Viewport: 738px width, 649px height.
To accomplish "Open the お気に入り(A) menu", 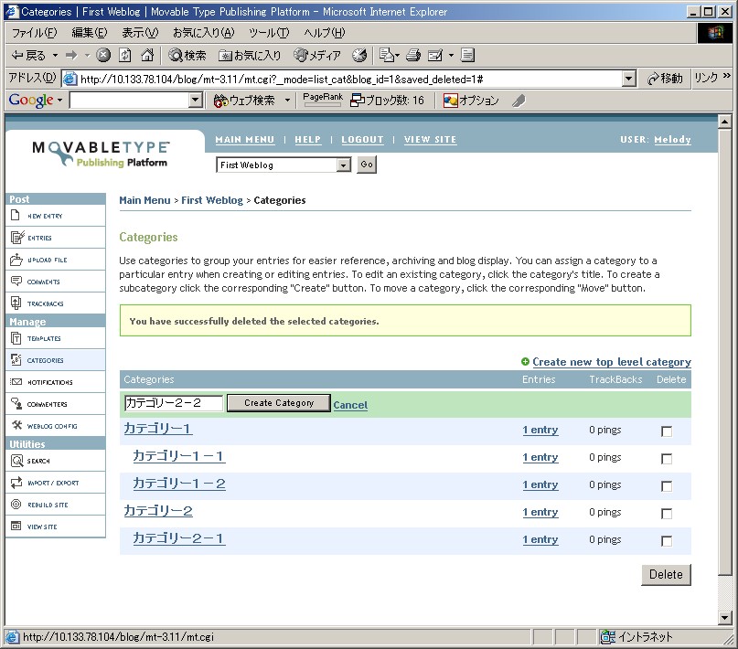I will click(203, 33).
